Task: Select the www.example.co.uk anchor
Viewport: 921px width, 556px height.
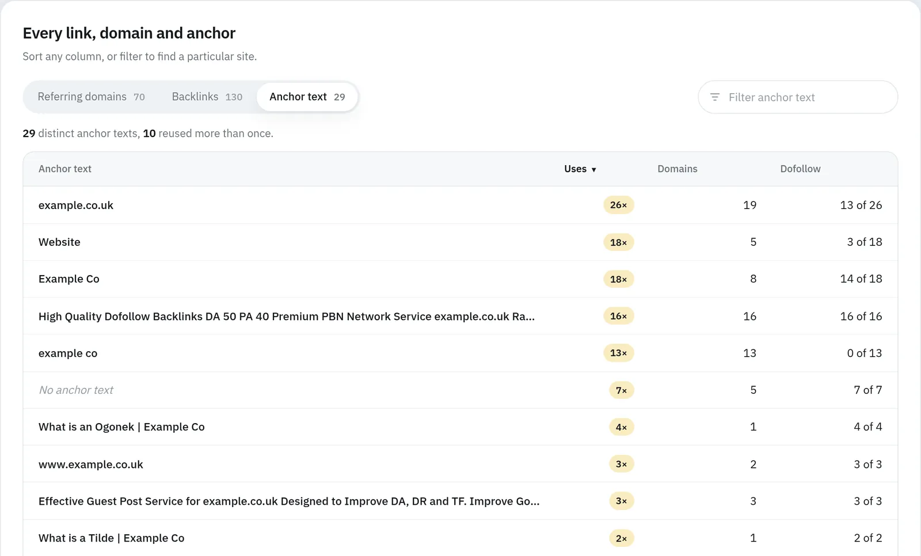Action: pyautogui.click(x=91, y=464)
